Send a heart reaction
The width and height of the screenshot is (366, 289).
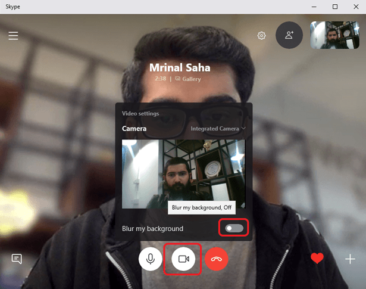(317, 259)
